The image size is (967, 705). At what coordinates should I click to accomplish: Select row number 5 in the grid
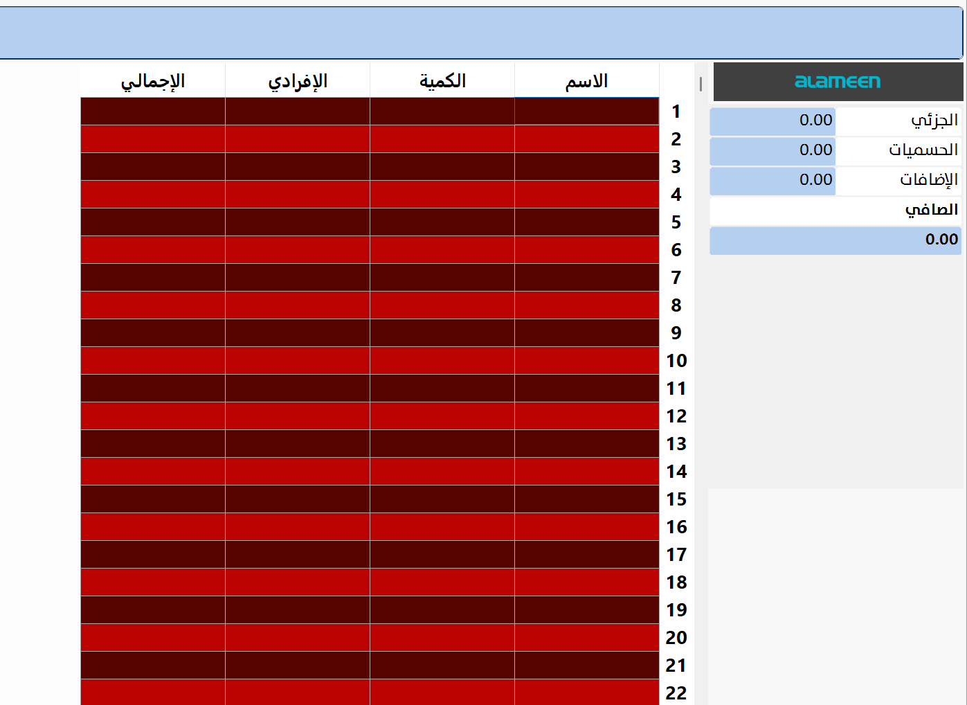click(677, 222)
